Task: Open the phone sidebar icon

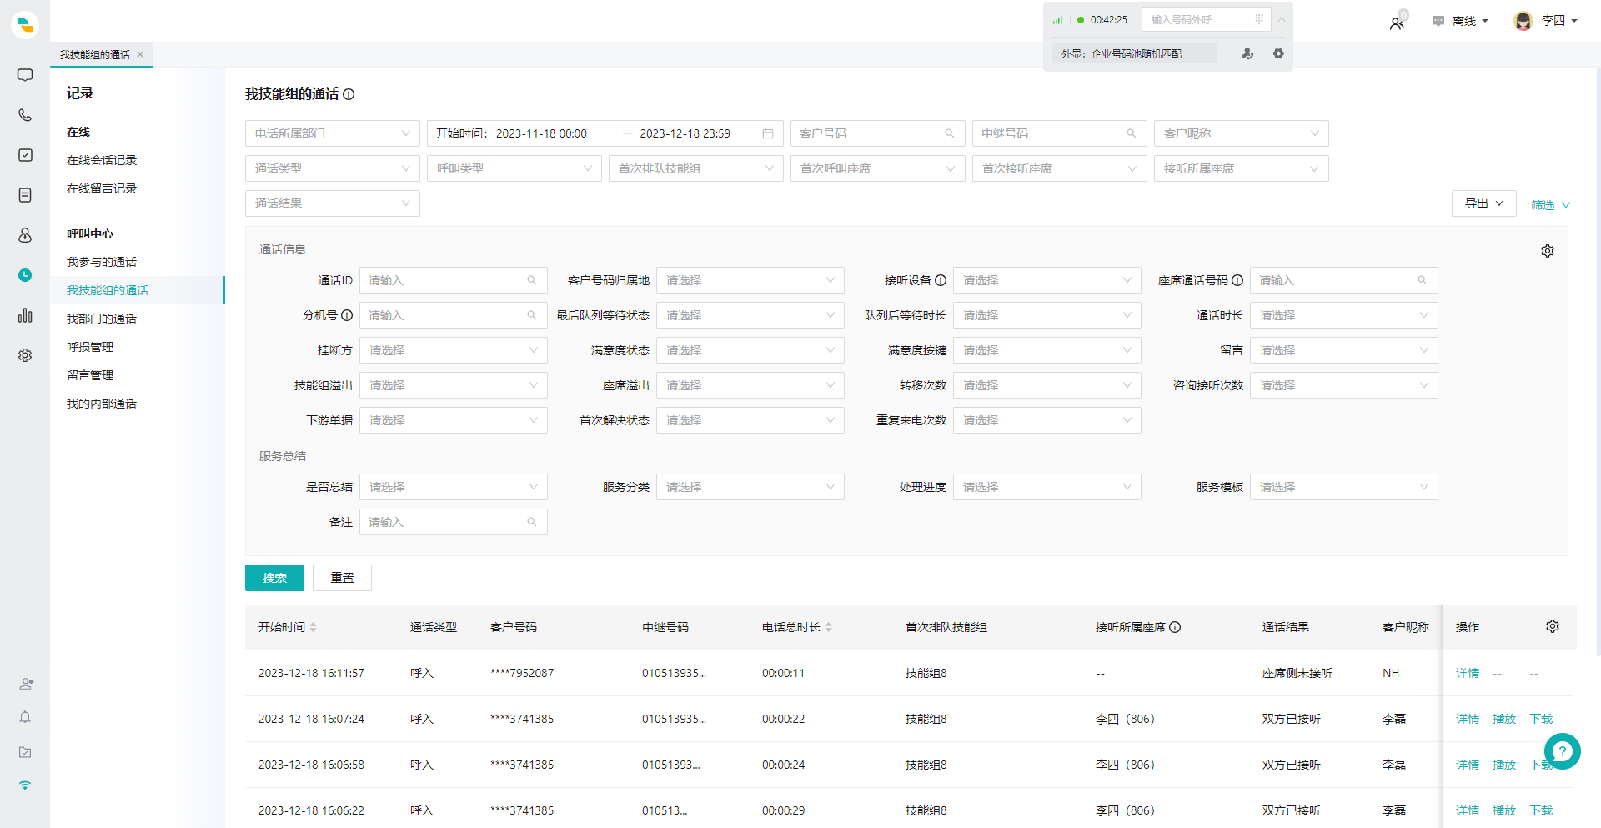Action: [x=25, y=115]
